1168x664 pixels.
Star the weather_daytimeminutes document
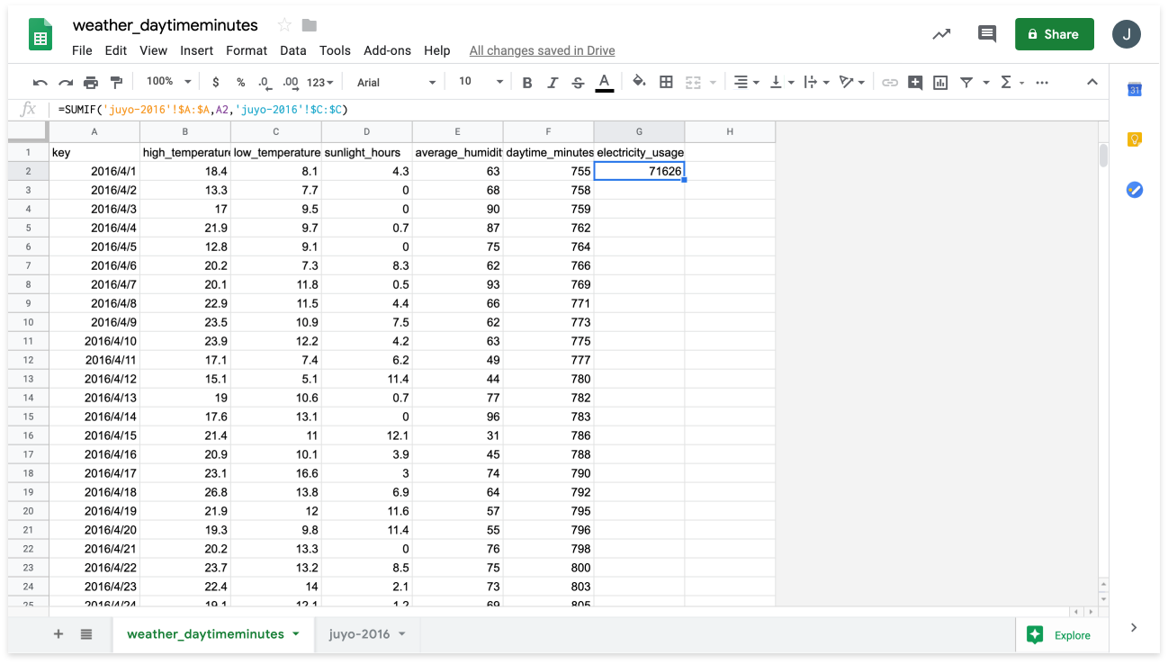pos(284,25)
